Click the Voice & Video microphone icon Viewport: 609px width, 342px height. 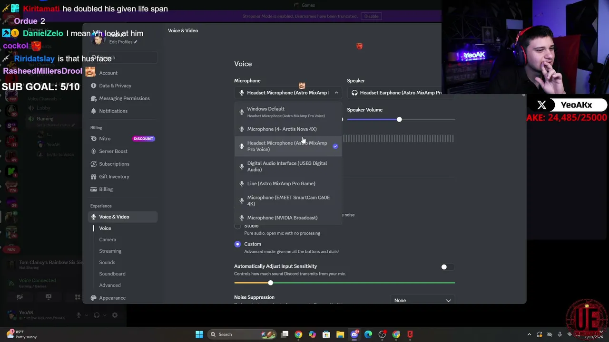[94, 217]
